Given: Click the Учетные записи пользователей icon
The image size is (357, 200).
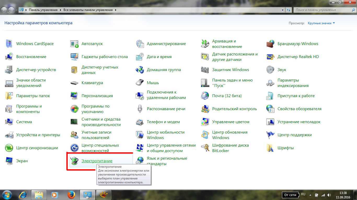Looking at the screenshot, I should [x=74, y=135].
